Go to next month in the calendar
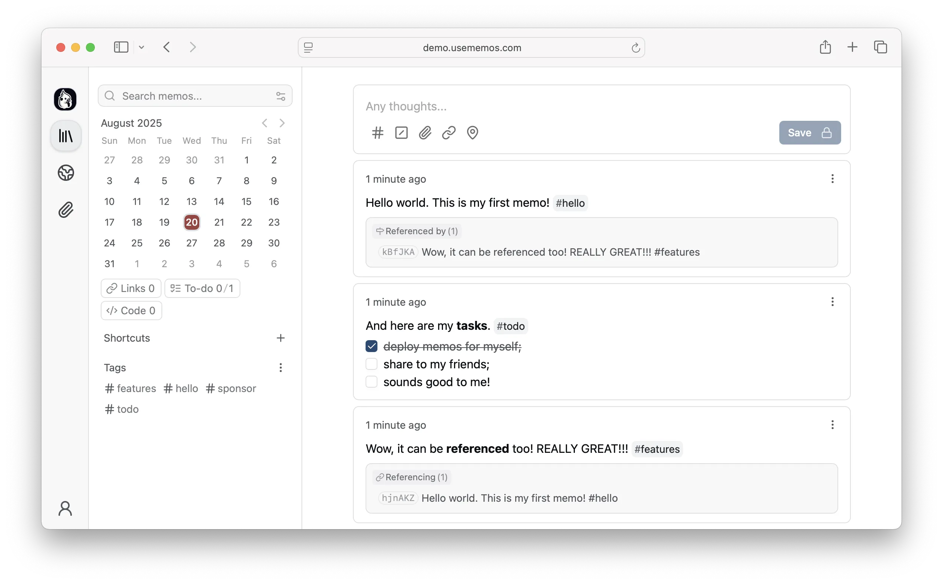 pos(282,123)
